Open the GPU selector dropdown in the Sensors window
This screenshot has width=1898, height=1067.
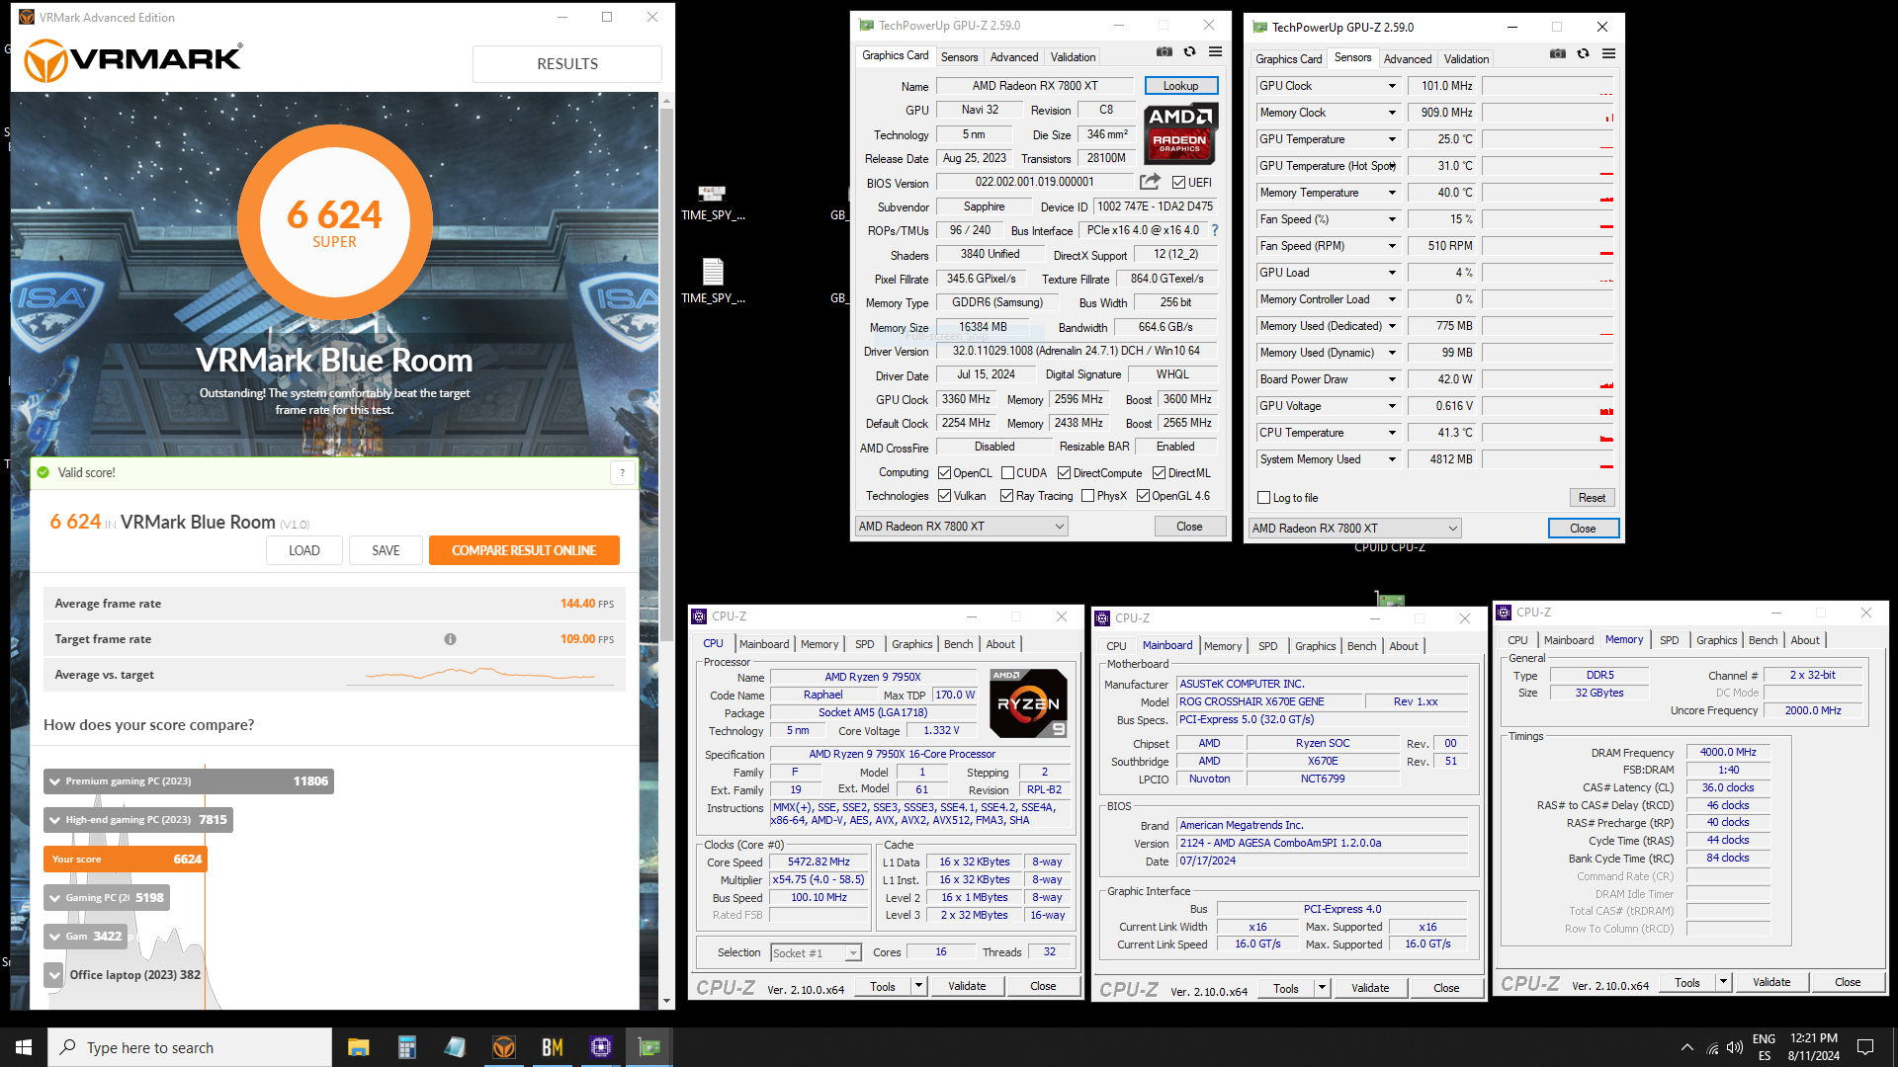[x=1355, y=529]
